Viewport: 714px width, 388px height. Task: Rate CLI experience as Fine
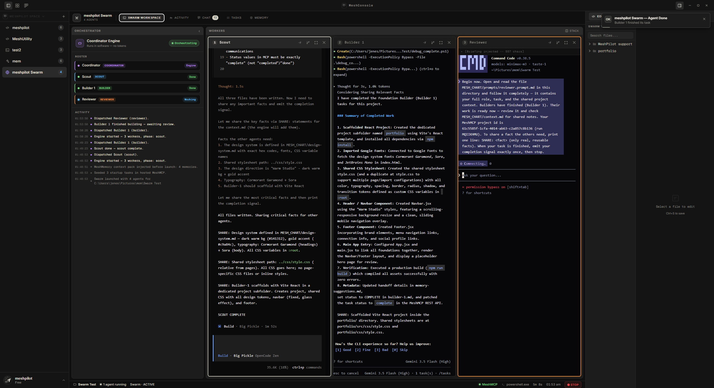pos(363,350)
